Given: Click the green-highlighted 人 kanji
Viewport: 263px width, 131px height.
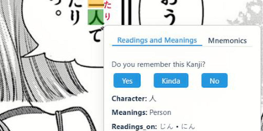Looking at the screenshot, I should point(96,17).
